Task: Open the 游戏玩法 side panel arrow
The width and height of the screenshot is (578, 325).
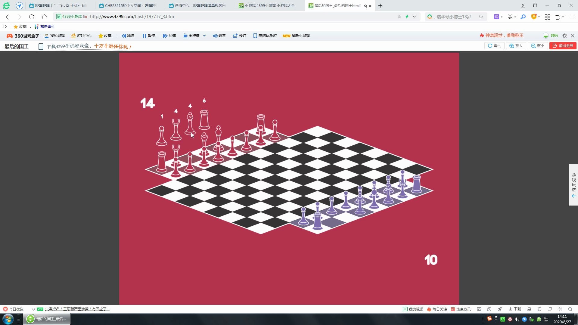Action: click(573, 196)
